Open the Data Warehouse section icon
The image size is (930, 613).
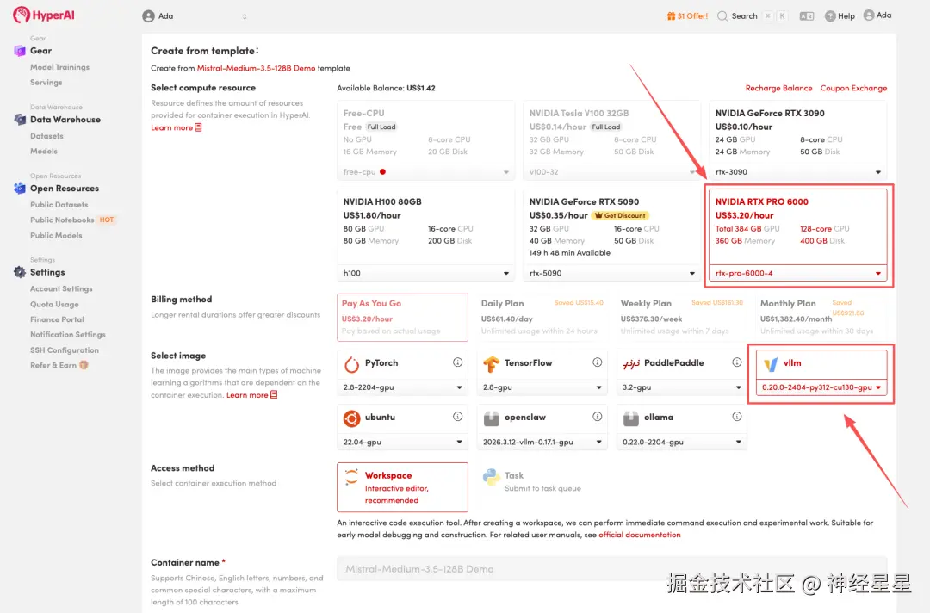pyautogui.click(x=20, y=120)
